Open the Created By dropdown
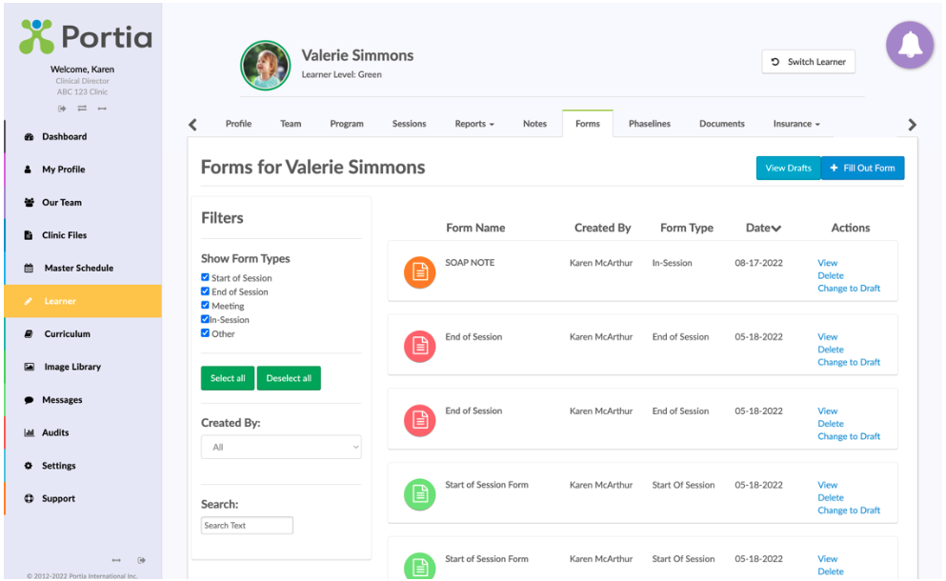The image size is (946, 581). pyautogui.click(x=281, y=447)
